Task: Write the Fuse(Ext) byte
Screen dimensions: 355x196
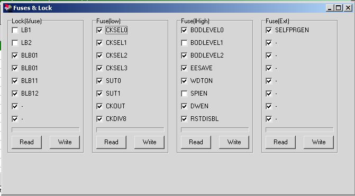Action: (318, 142)
